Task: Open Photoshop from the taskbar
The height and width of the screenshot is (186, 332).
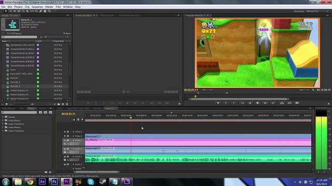Action: coord(54,181)
